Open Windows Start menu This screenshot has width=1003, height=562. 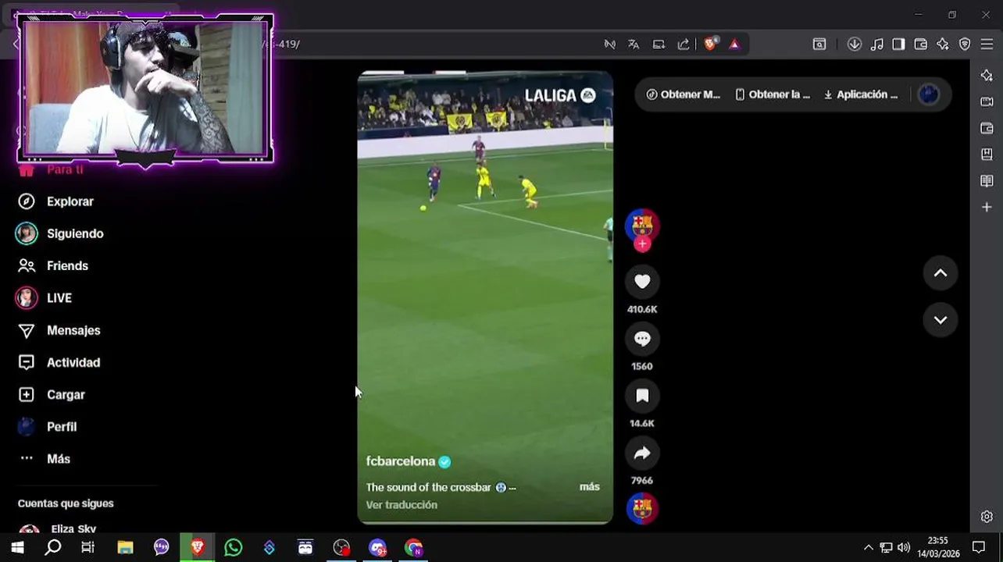(x=17, y=547)
